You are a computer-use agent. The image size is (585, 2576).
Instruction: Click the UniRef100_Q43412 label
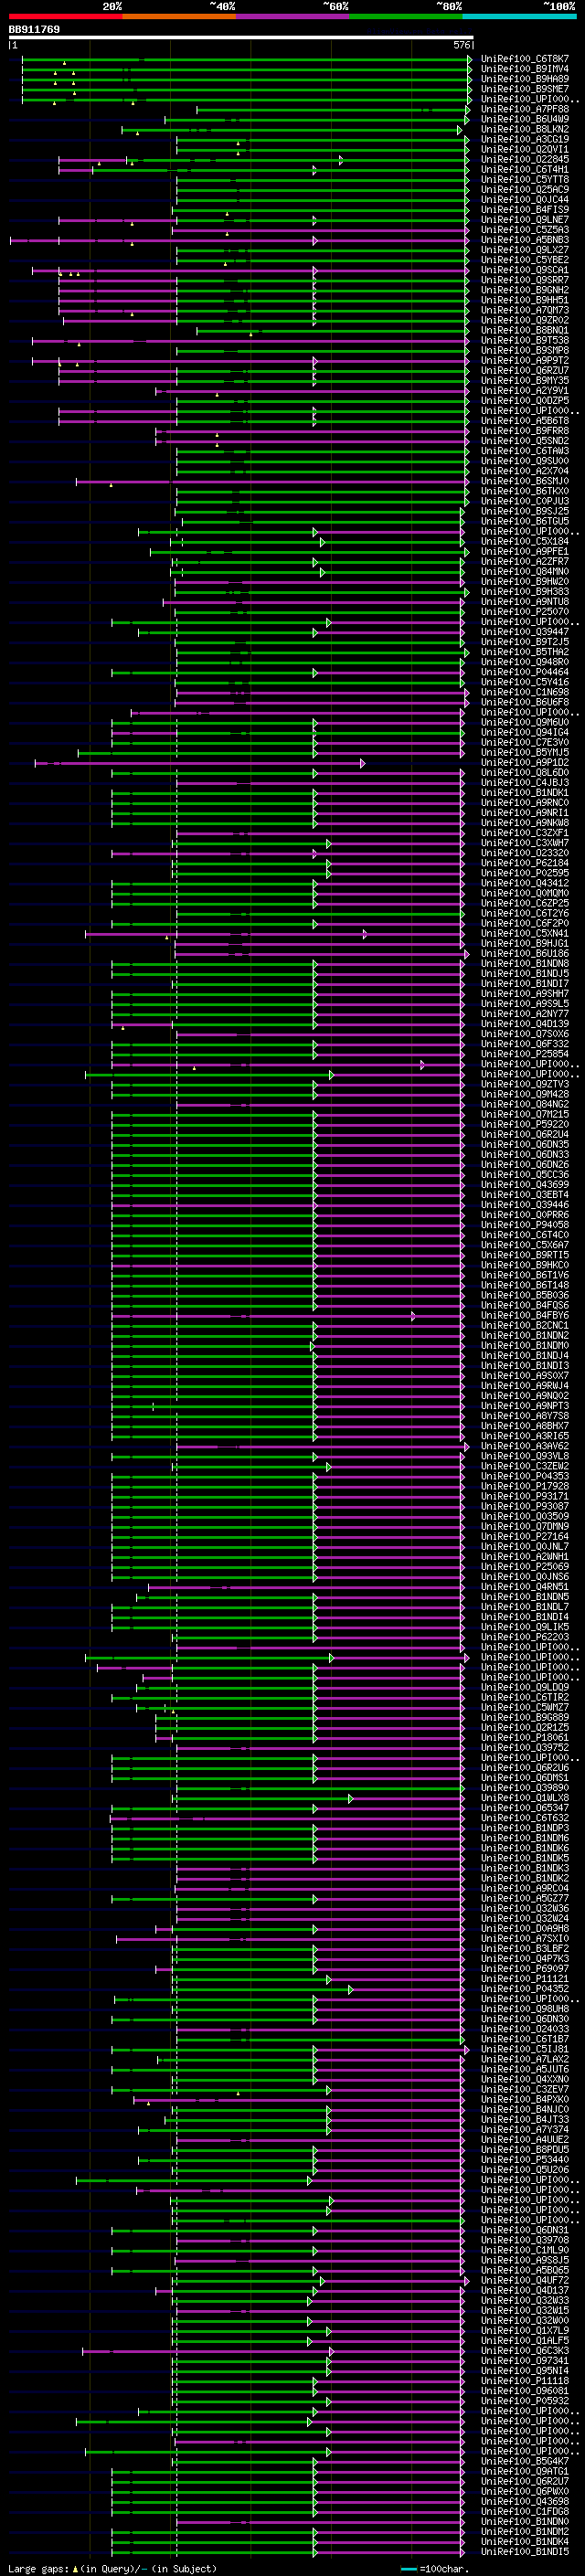click(x=525, y=883)
